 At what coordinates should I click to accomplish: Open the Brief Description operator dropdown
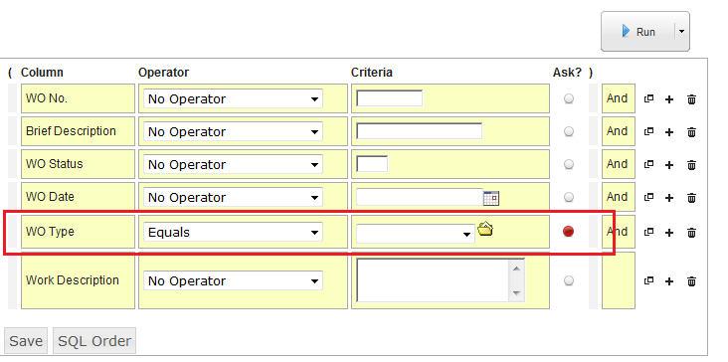[x=233, y=132]
